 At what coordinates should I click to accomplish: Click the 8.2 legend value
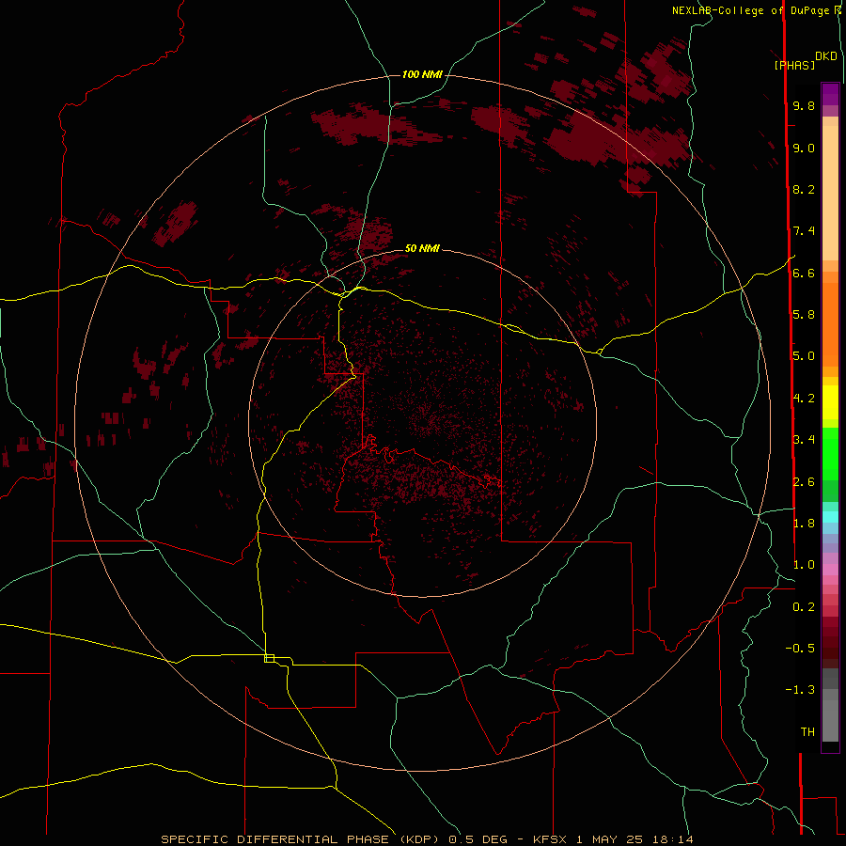[804, 189]
